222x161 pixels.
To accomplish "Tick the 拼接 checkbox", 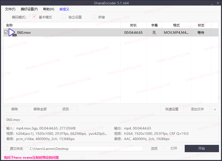I will (94, 17).
